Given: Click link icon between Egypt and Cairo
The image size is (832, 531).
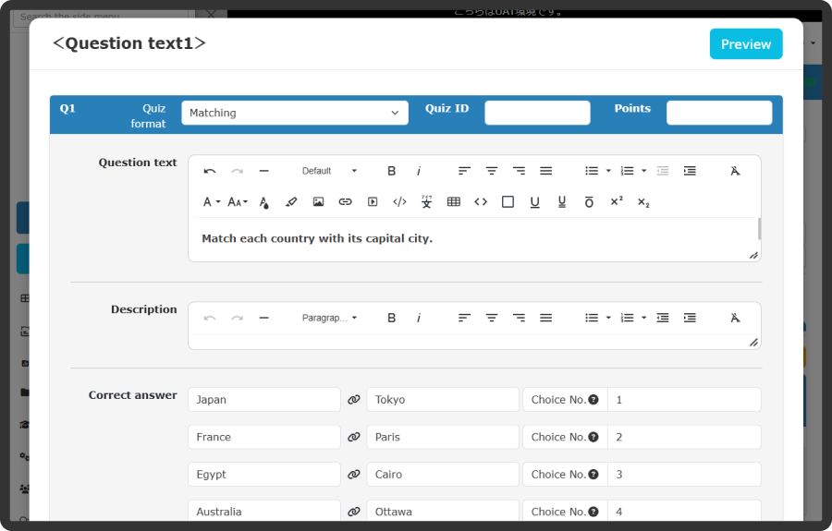Looking at the screenshot, I should 354,475.
